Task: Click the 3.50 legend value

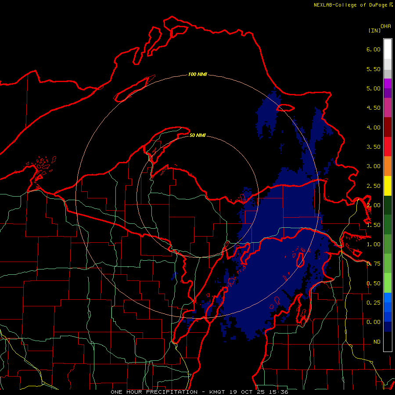Action: 373,147
